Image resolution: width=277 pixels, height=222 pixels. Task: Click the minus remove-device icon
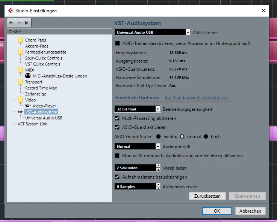coord(19,23)
